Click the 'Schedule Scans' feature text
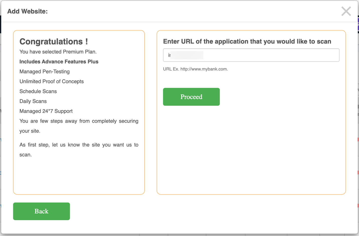The width and height of the screenshot is (359, 236). pyautogui.click(x=38, y=91)
